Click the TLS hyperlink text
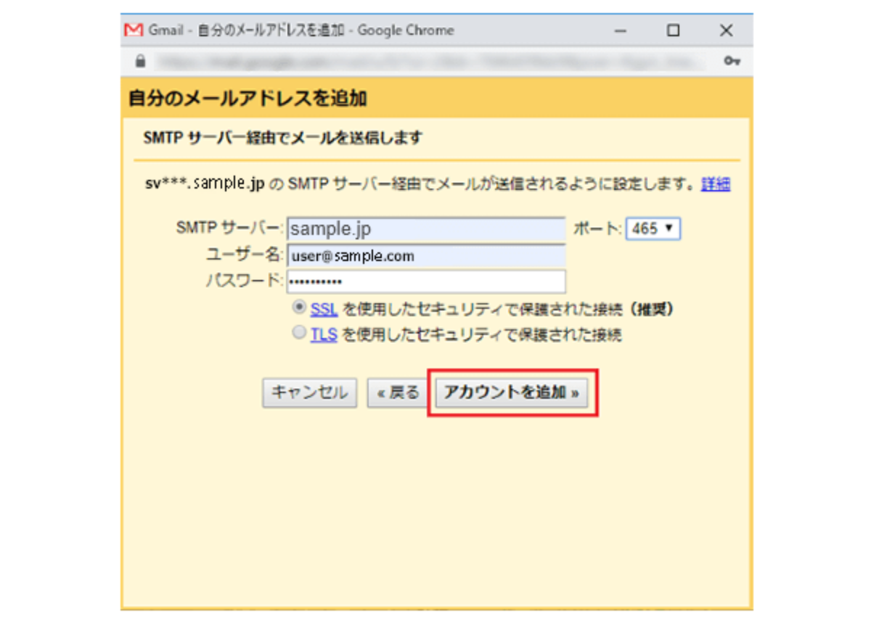Screen dimensions: 871x628 coord(324,335)
